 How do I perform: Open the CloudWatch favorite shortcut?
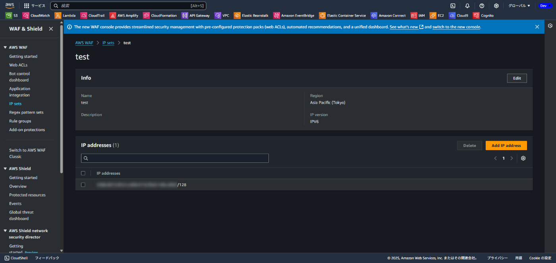click(x=37, y=15)
